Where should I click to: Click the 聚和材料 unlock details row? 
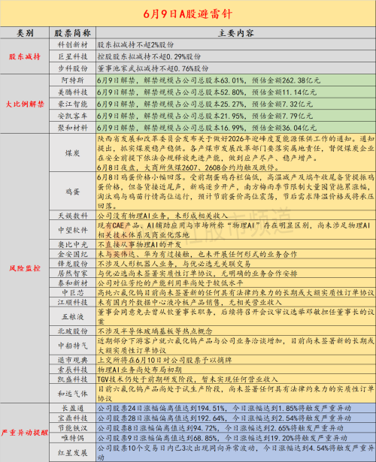point(235,128)
